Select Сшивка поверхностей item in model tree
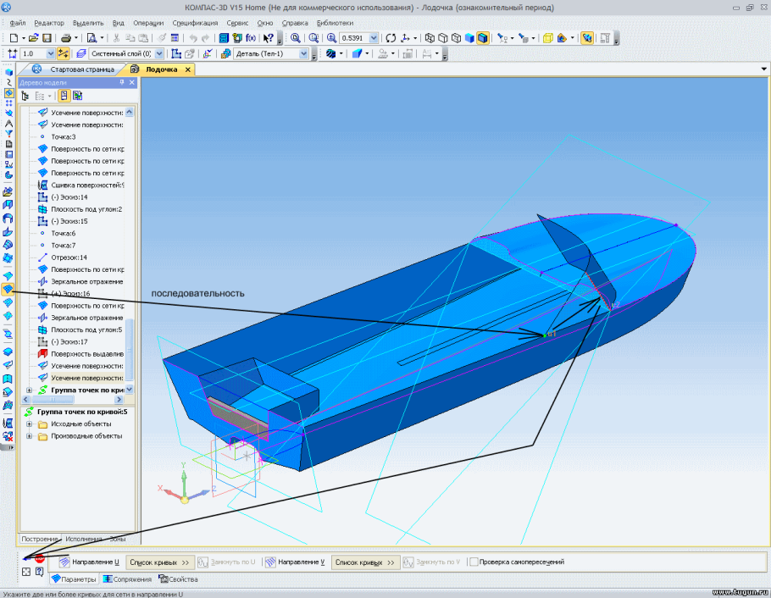This screenshot has height=598, width=771. coord(86,185)
